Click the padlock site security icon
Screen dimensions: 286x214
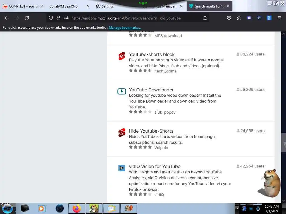coord(59,18)
